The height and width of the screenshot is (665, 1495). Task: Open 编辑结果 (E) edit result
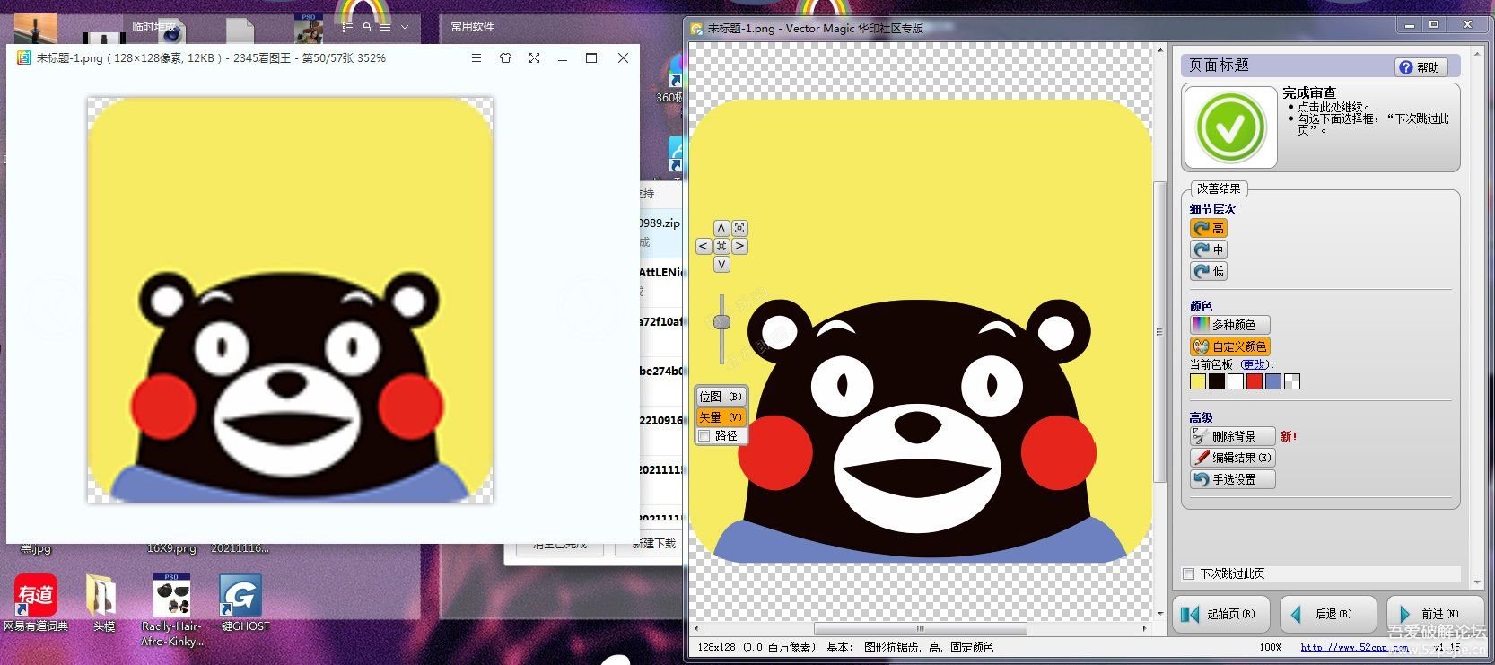(x=1232, y=458)
